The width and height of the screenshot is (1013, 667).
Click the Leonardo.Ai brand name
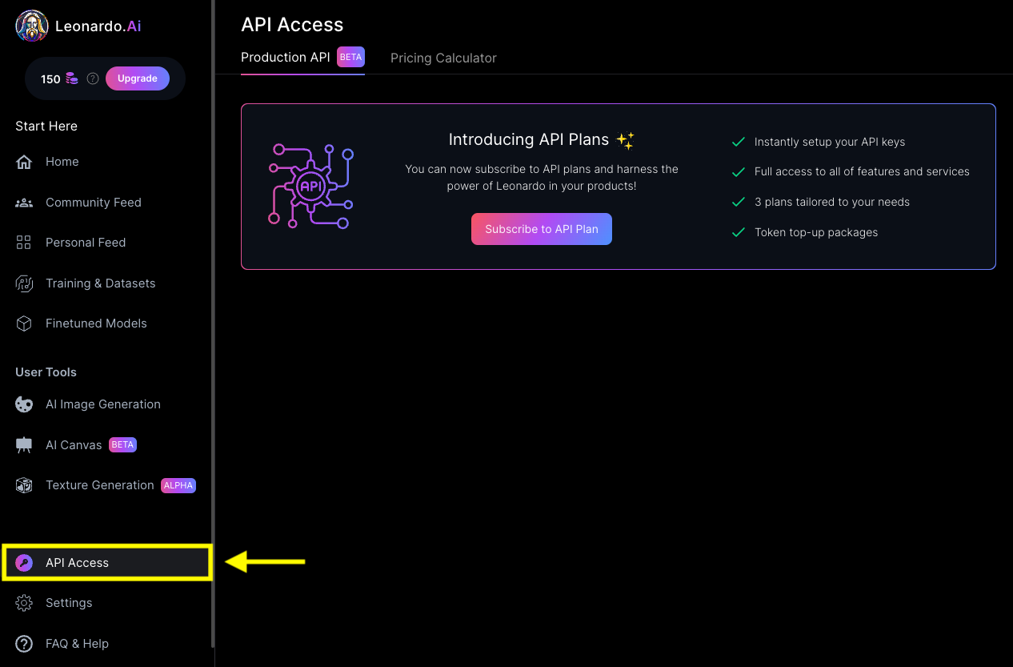coord(98,26)
